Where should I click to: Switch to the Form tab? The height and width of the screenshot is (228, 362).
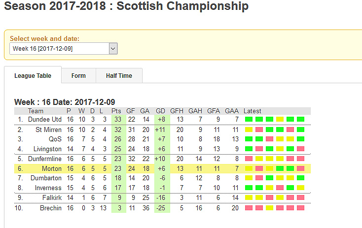pyautogui.click(x=78, y=76)
